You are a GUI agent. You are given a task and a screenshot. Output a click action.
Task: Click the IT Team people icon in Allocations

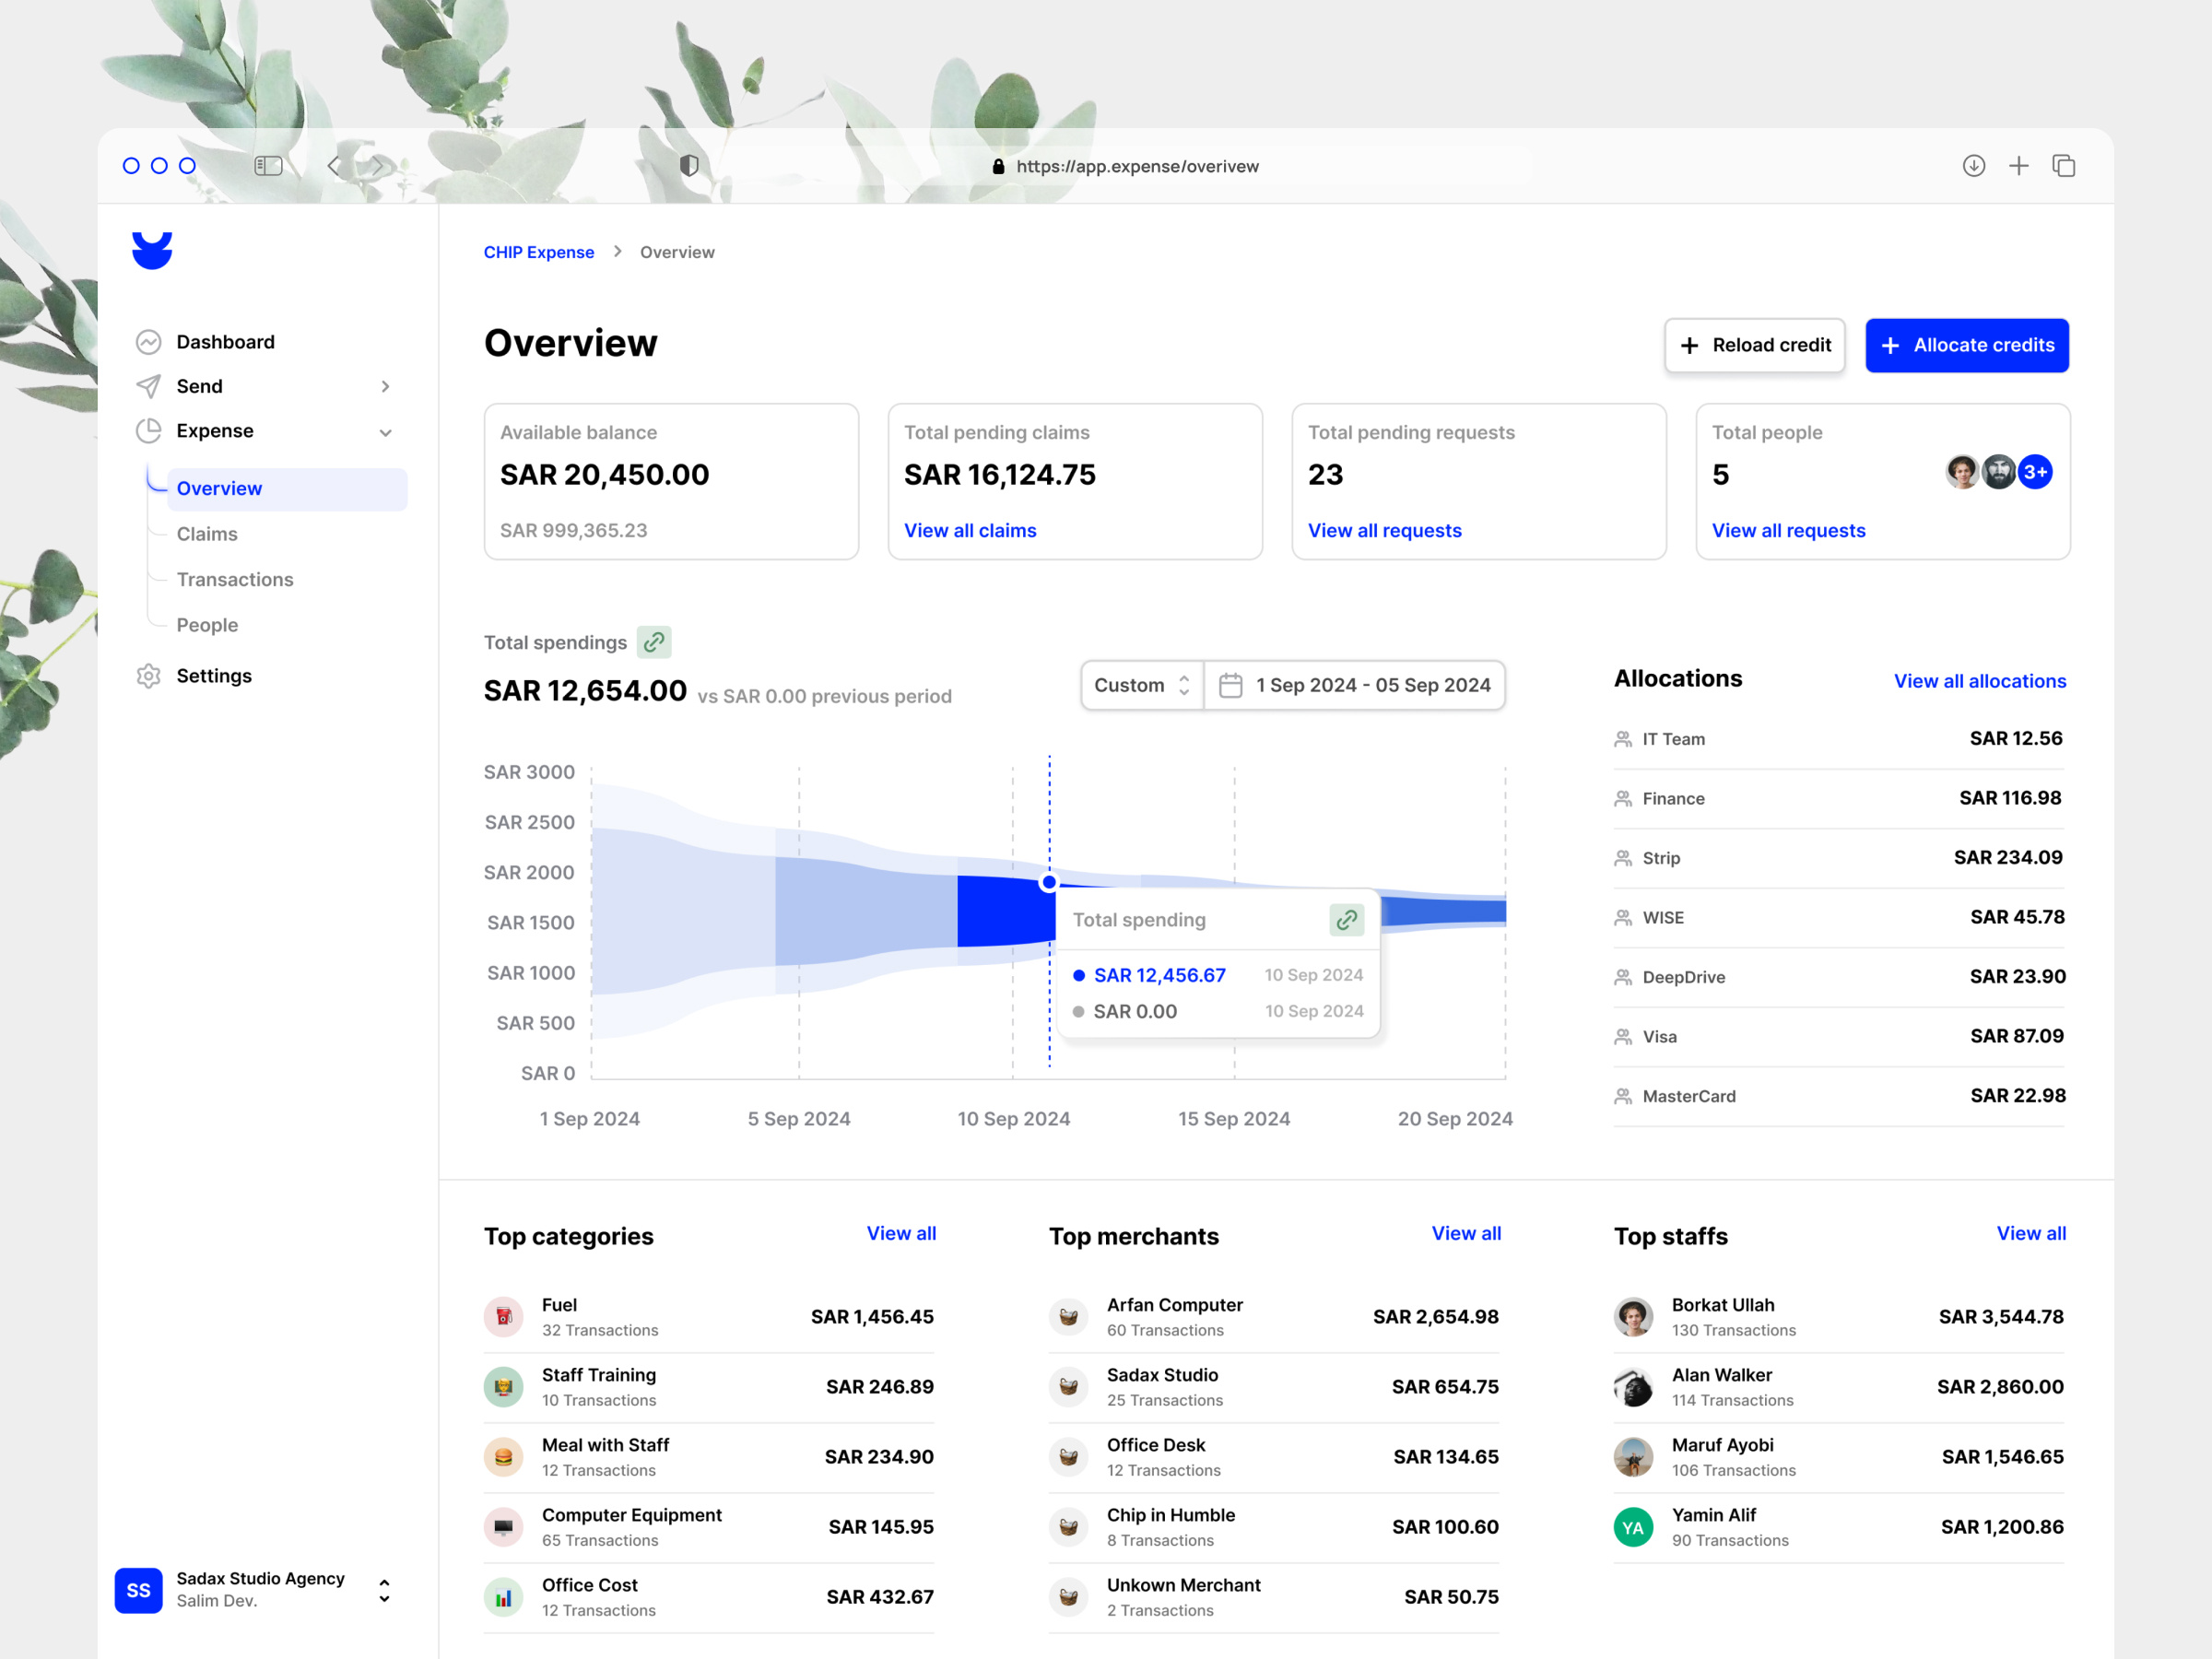click(x=1622, y=738)
